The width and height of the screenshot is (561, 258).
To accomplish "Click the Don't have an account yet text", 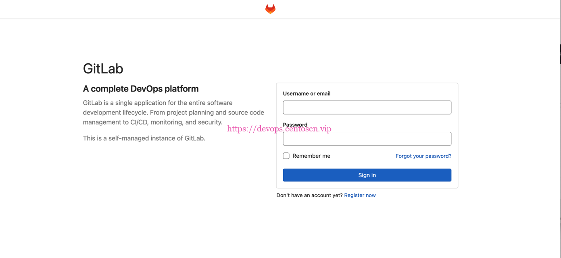I will [309, 196].
